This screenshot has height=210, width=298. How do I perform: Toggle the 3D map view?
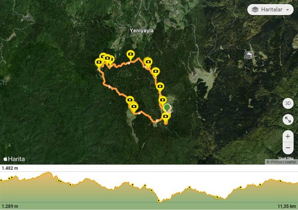[288, 103]
